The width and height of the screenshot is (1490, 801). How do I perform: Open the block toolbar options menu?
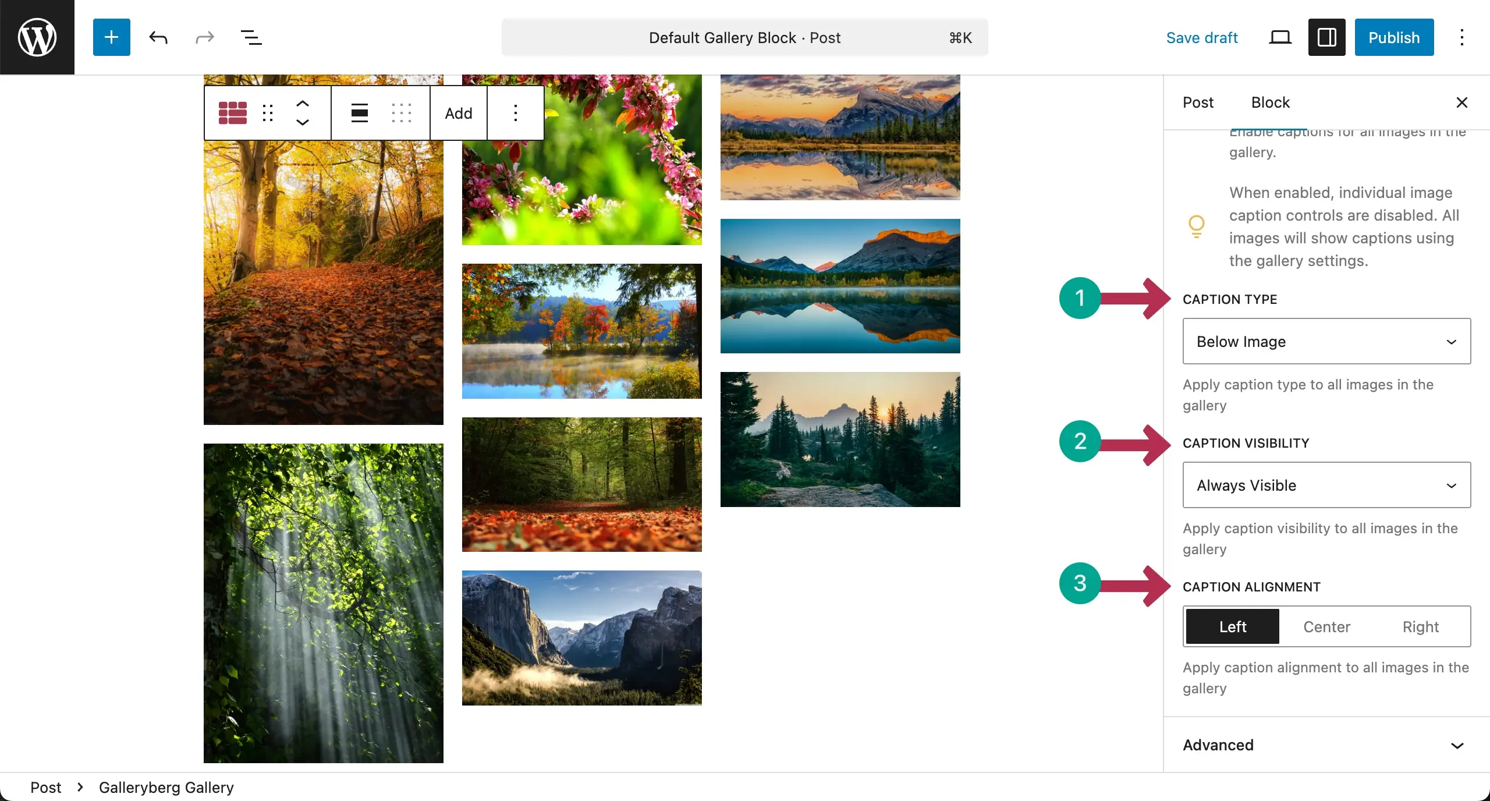click(x=515, y=113)
